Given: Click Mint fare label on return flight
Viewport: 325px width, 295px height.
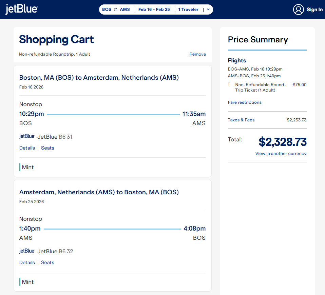Looking at the screenshot, I should click(x=27, y=282).
